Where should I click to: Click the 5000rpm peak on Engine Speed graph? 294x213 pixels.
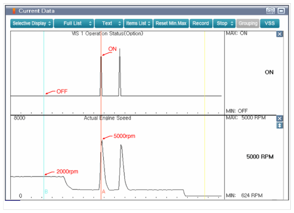pos(102,141)
